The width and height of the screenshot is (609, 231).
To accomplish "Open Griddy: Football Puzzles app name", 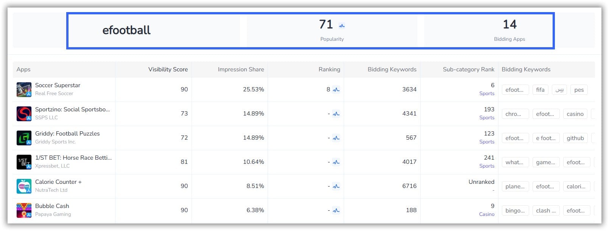I will click(x=67, y=134).
